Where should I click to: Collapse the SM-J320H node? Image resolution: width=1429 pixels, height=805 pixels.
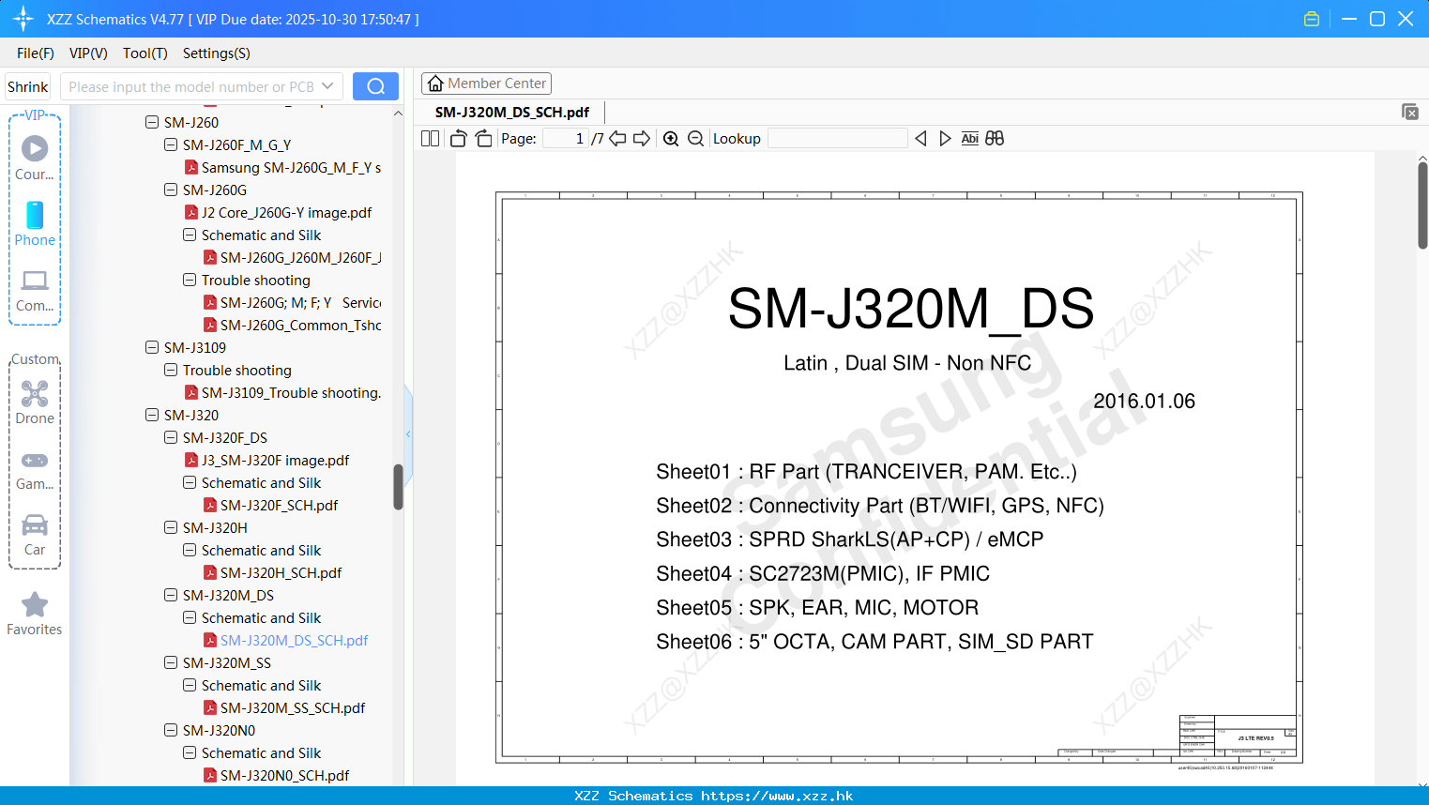171,527
